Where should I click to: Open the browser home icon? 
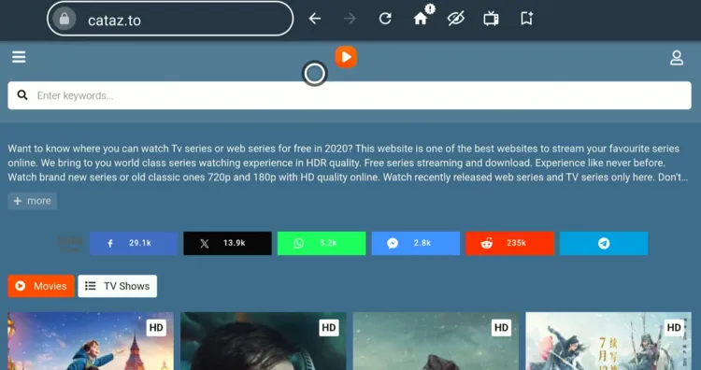(x=421, y=18)
